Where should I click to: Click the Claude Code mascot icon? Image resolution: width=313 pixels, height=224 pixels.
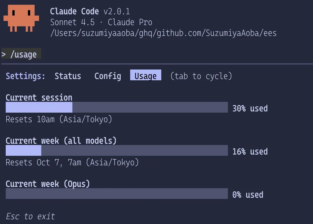(x=22, y=18)
